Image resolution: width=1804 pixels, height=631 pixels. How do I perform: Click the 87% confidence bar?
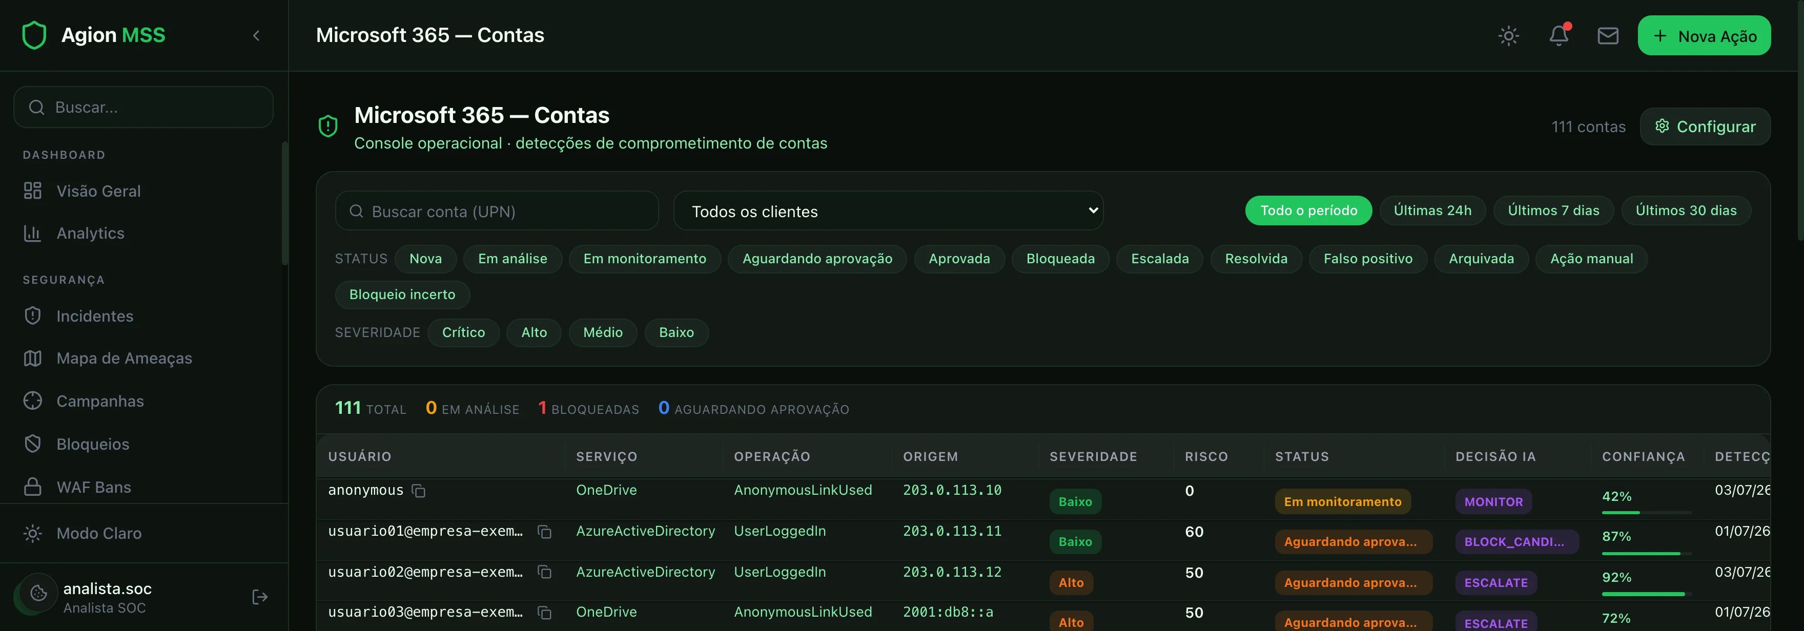1647,553
